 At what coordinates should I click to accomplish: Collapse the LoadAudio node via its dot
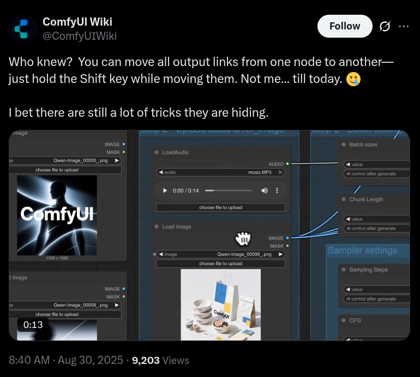click(x=157, y=152)
